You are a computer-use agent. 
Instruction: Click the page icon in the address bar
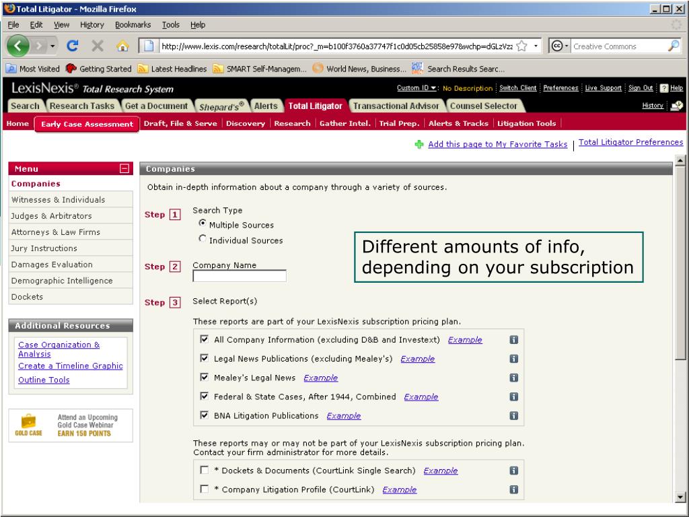coord(149,46)
